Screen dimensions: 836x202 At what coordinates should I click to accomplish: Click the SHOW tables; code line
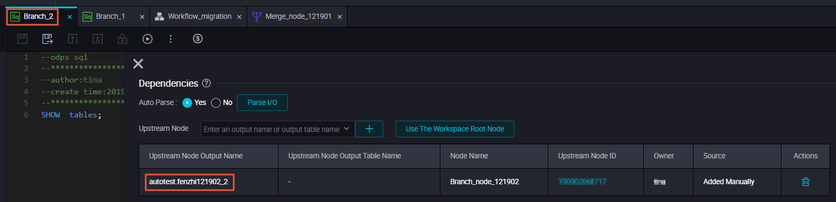click(x=71, y=115)
